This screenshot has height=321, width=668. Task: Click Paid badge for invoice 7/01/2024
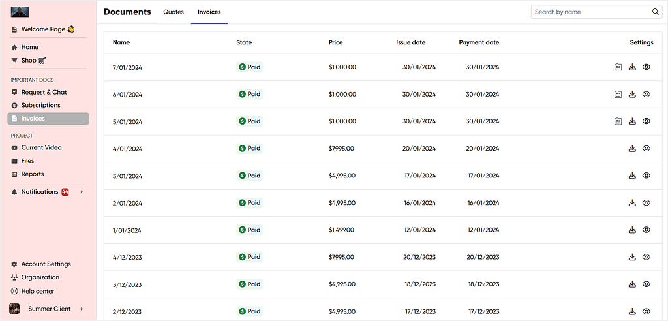[250, 67]
